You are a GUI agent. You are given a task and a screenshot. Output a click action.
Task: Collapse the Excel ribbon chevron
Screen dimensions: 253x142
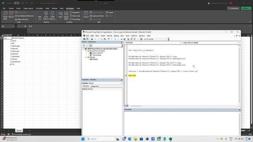250,22
